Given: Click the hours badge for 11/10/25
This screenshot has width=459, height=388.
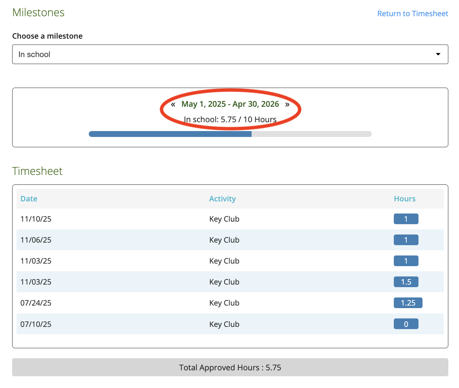Looking at the screenshot, I should click(406, 219).
